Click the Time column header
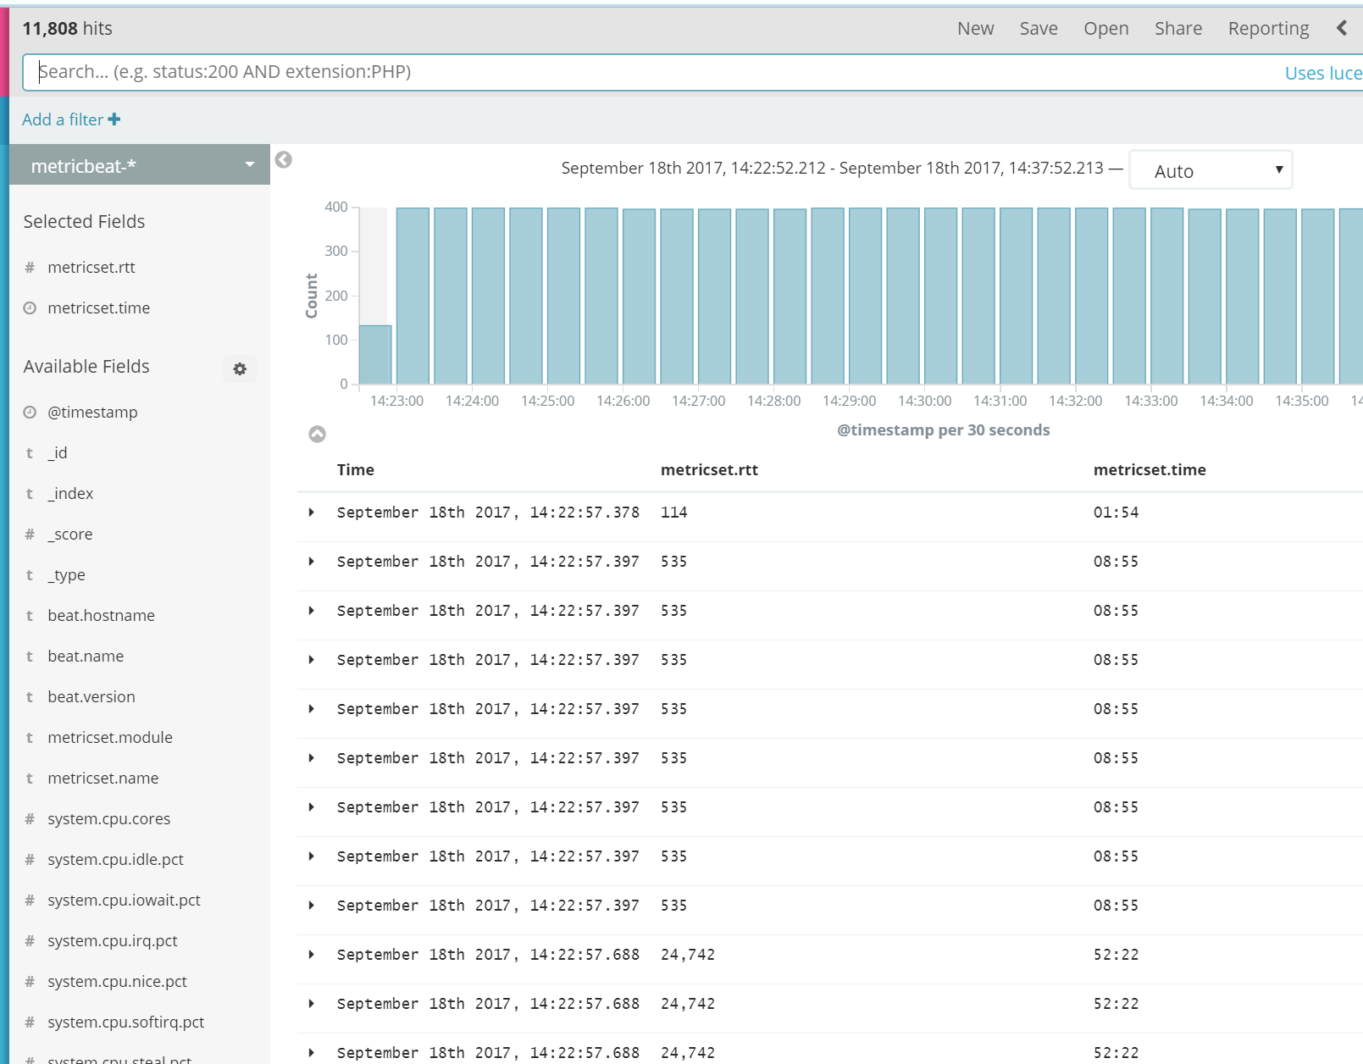This screenshot has height=1064, width=1363. (x=356, y=470)
